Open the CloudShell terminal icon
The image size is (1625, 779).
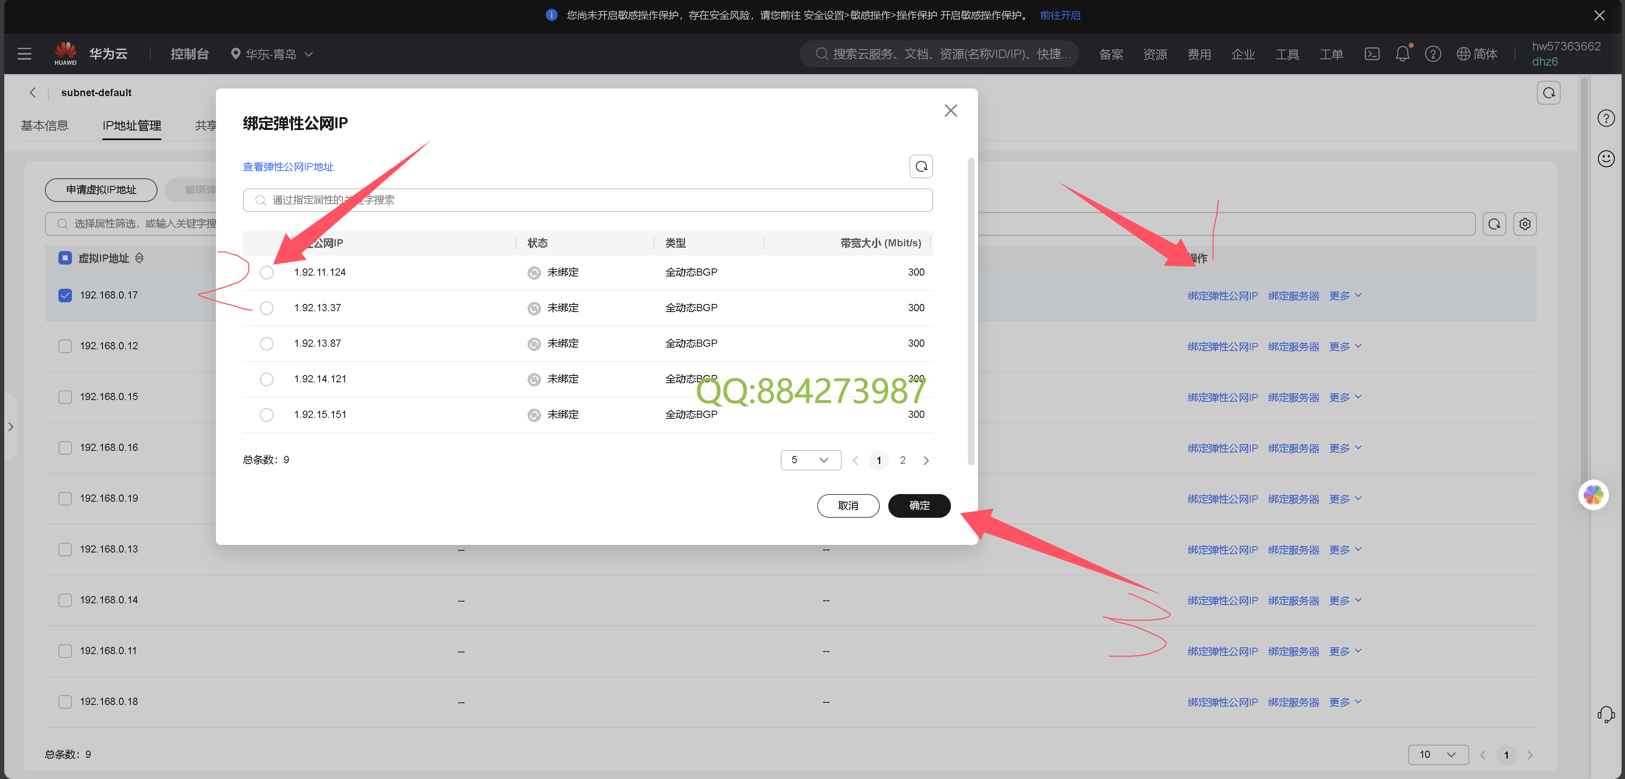point(1372,54)
